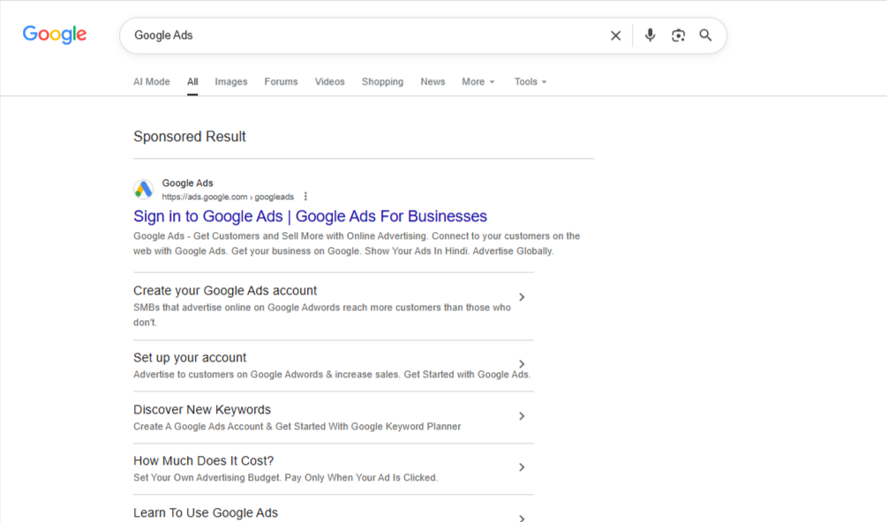Open the Tools dropdown
Image resolution: width=887 pixels, height=522 pixels.
(x=530, y=82)
